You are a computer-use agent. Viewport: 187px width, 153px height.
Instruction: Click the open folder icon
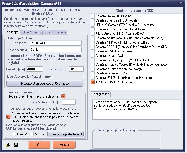(7, 145)
